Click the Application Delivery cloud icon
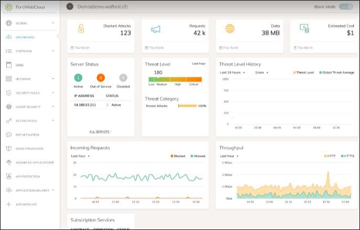The width and height of the screenshot is (360, 230). click(9, 190)
